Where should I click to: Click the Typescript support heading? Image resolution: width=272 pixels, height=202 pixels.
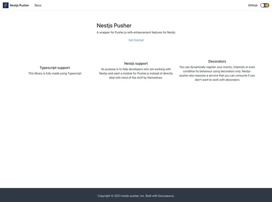coord(55,68)
